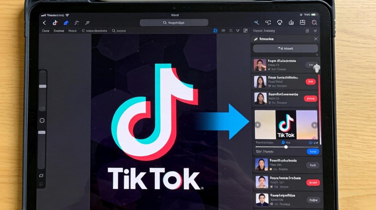Screen dimensions: 376x210
Task: Click the red magnifier icon at the toolbar's far right
Action: [x=314, y=23]
